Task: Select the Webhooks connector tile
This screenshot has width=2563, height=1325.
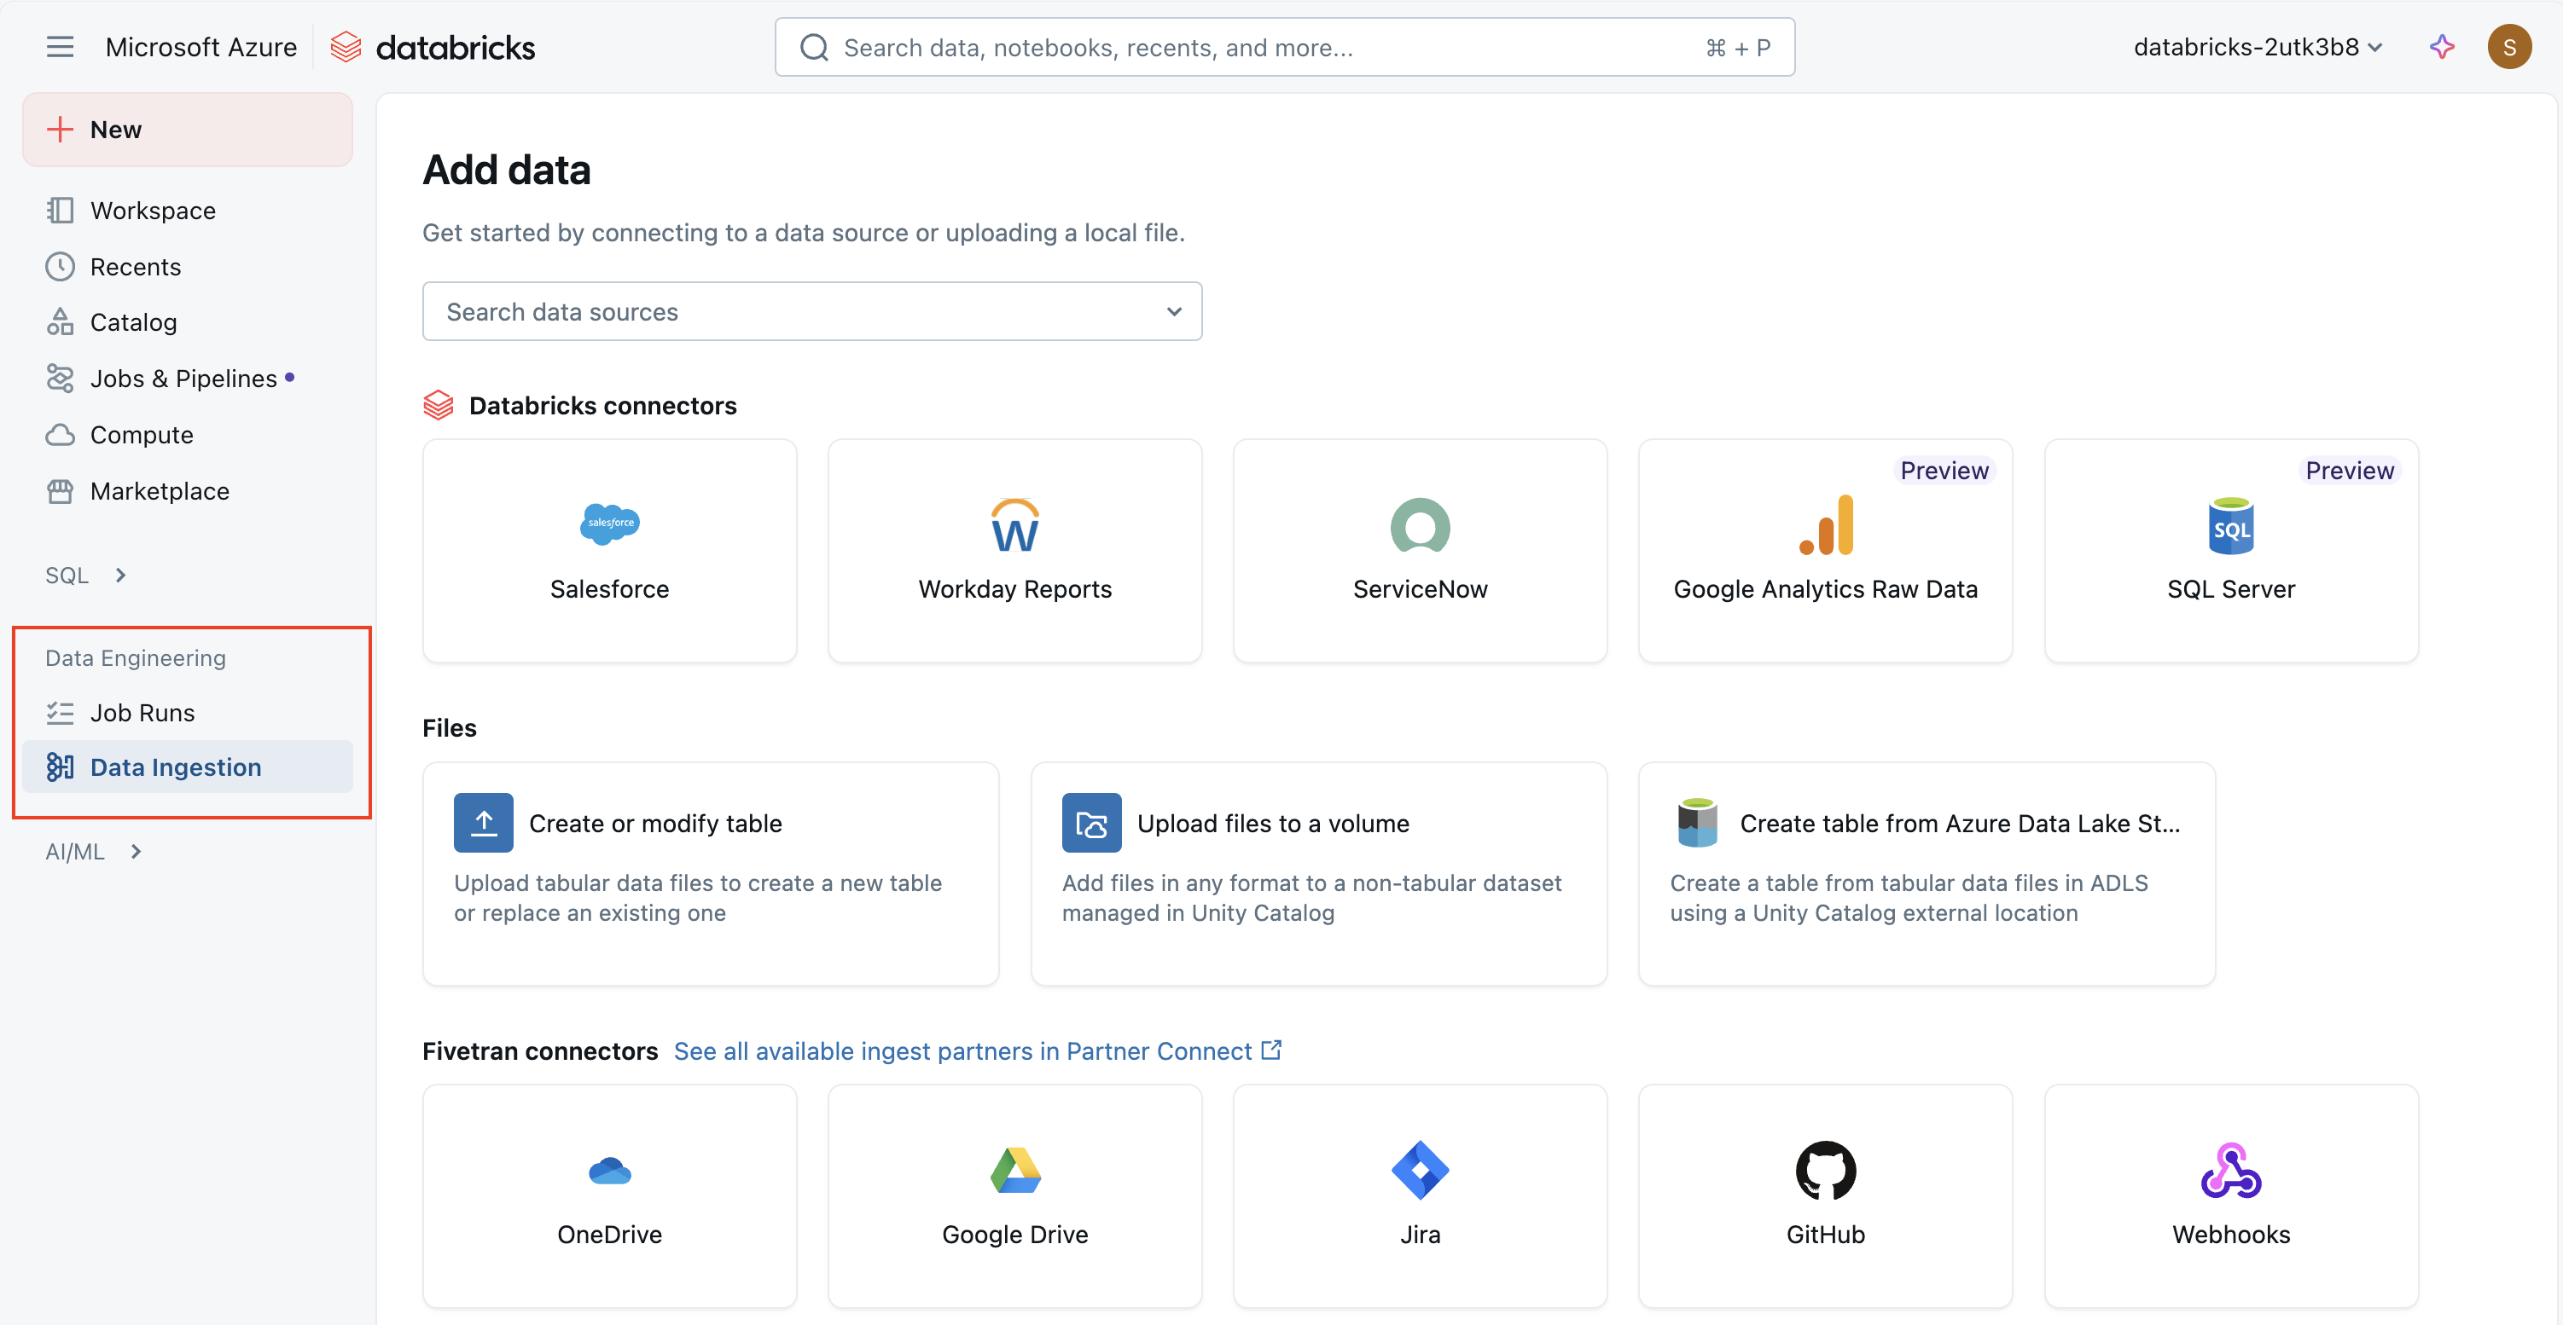Action: (2231, 1195)
